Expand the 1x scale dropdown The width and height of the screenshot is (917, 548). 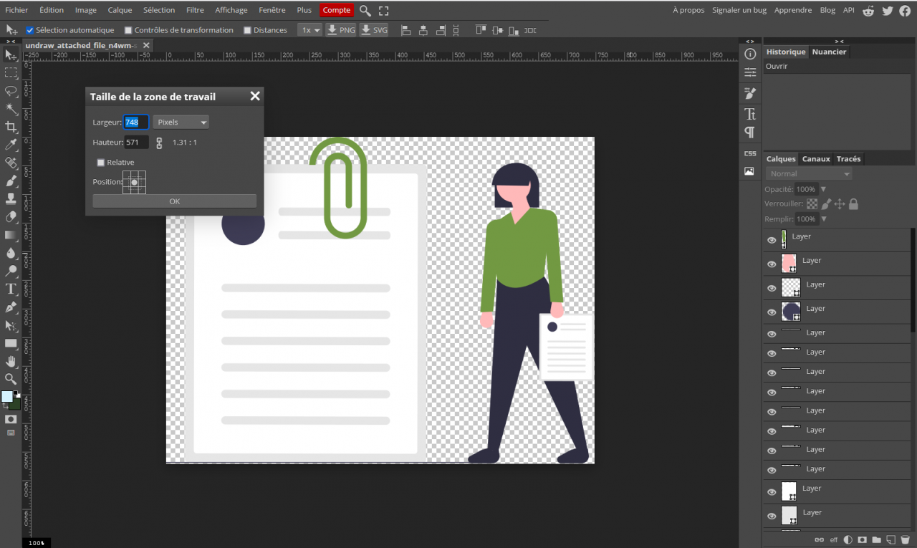pyautogui.click(x=309, y=30)
